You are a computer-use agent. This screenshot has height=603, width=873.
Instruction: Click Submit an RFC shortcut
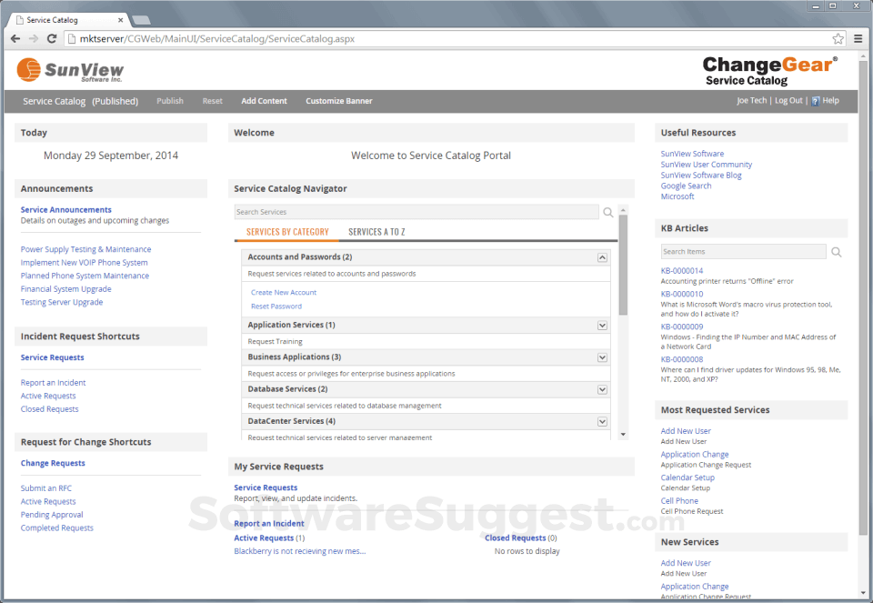click(x=45, y=487)
